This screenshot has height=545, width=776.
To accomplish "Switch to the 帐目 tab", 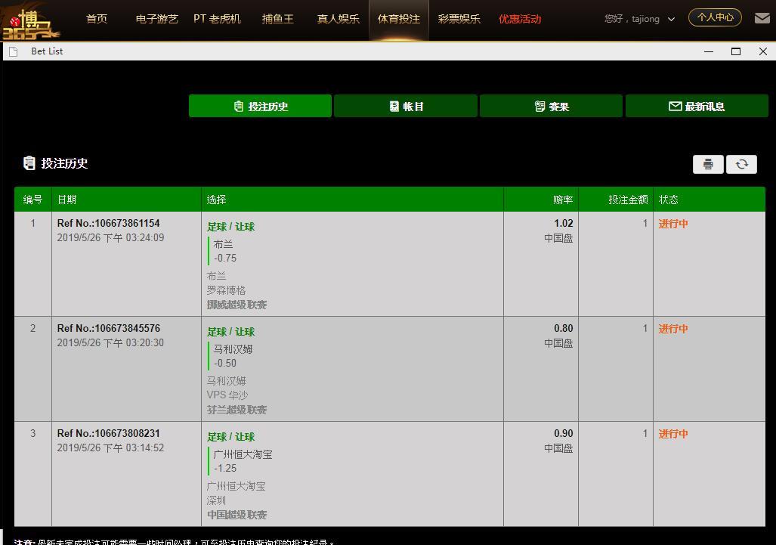I will pyautogui.click(x=406, y=106).
